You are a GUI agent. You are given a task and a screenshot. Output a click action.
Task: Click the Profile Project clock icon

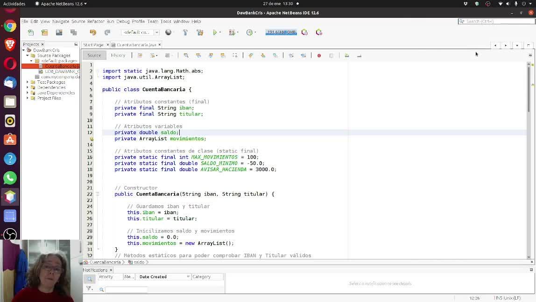click(x=250, y=32)
